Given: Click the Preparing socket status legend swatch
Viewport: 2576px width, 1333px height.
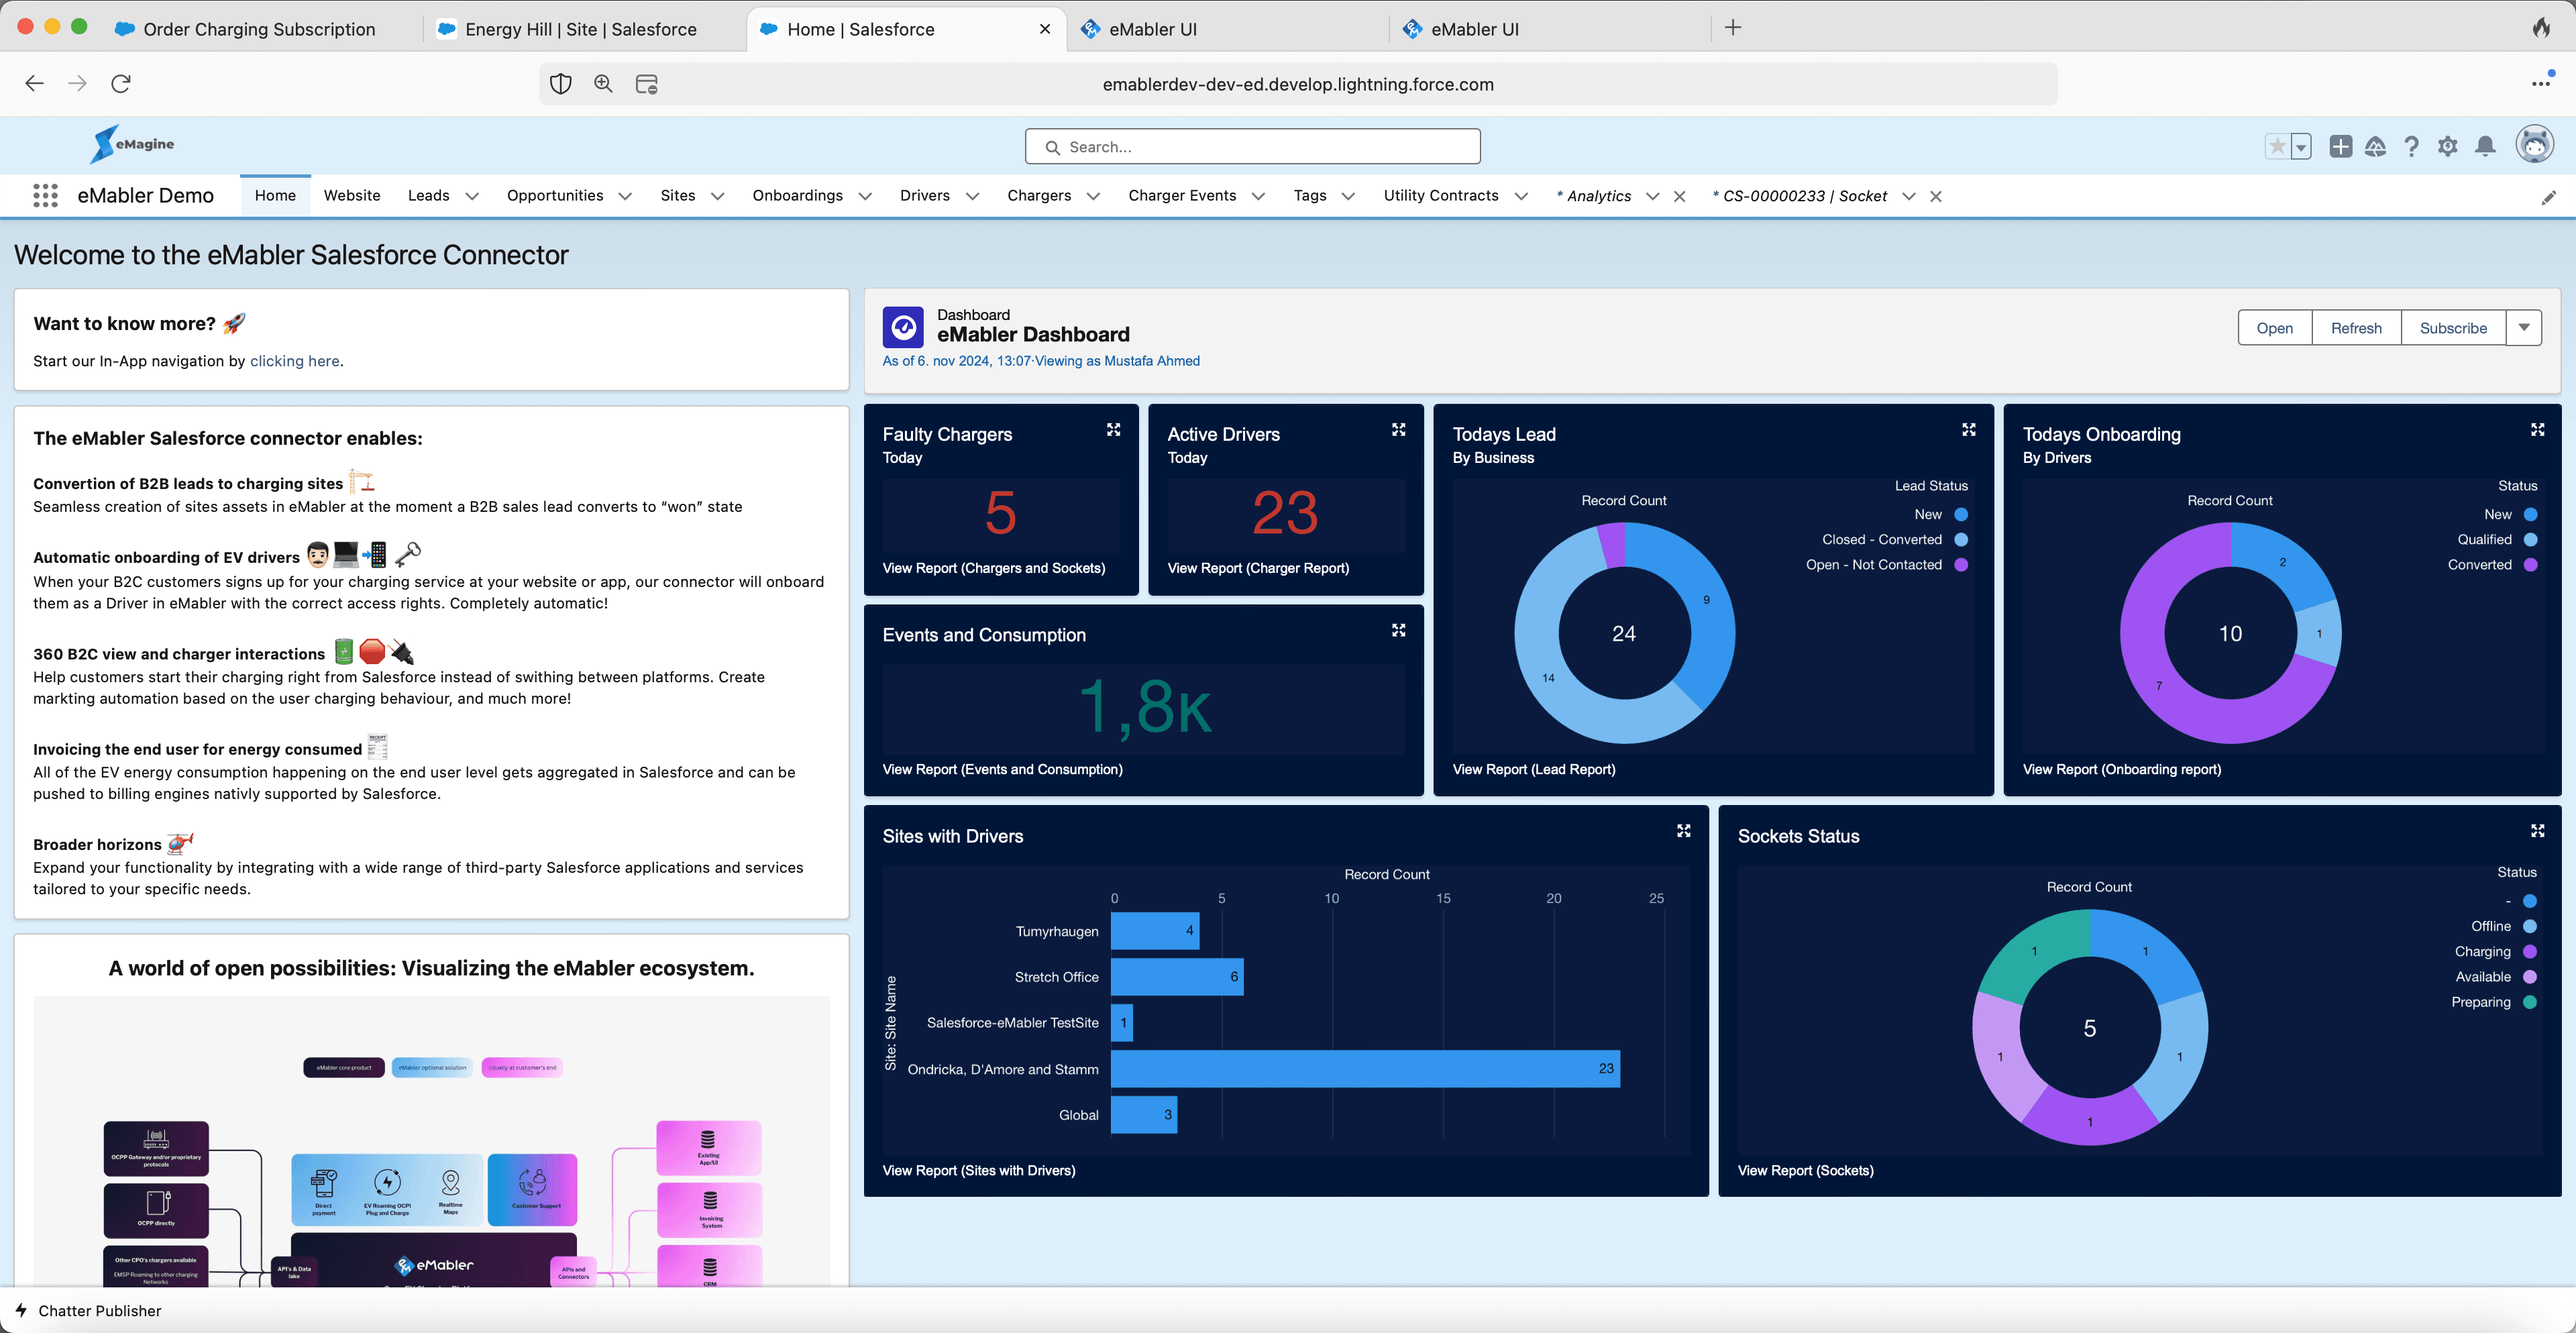Looking at the screenshot, I should pyautogui.click(x=2530, y=1002).
